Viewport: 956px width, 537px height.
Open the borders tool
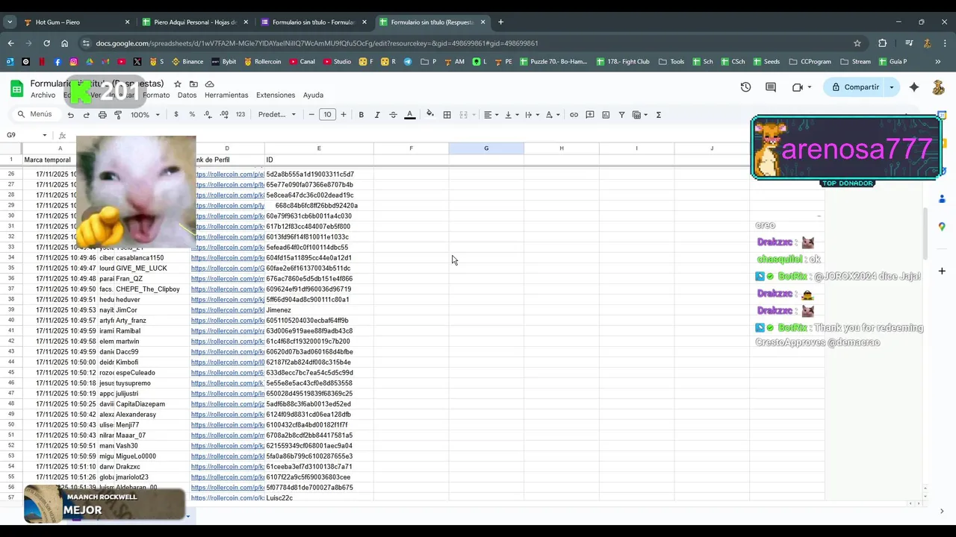pos(447,115)
